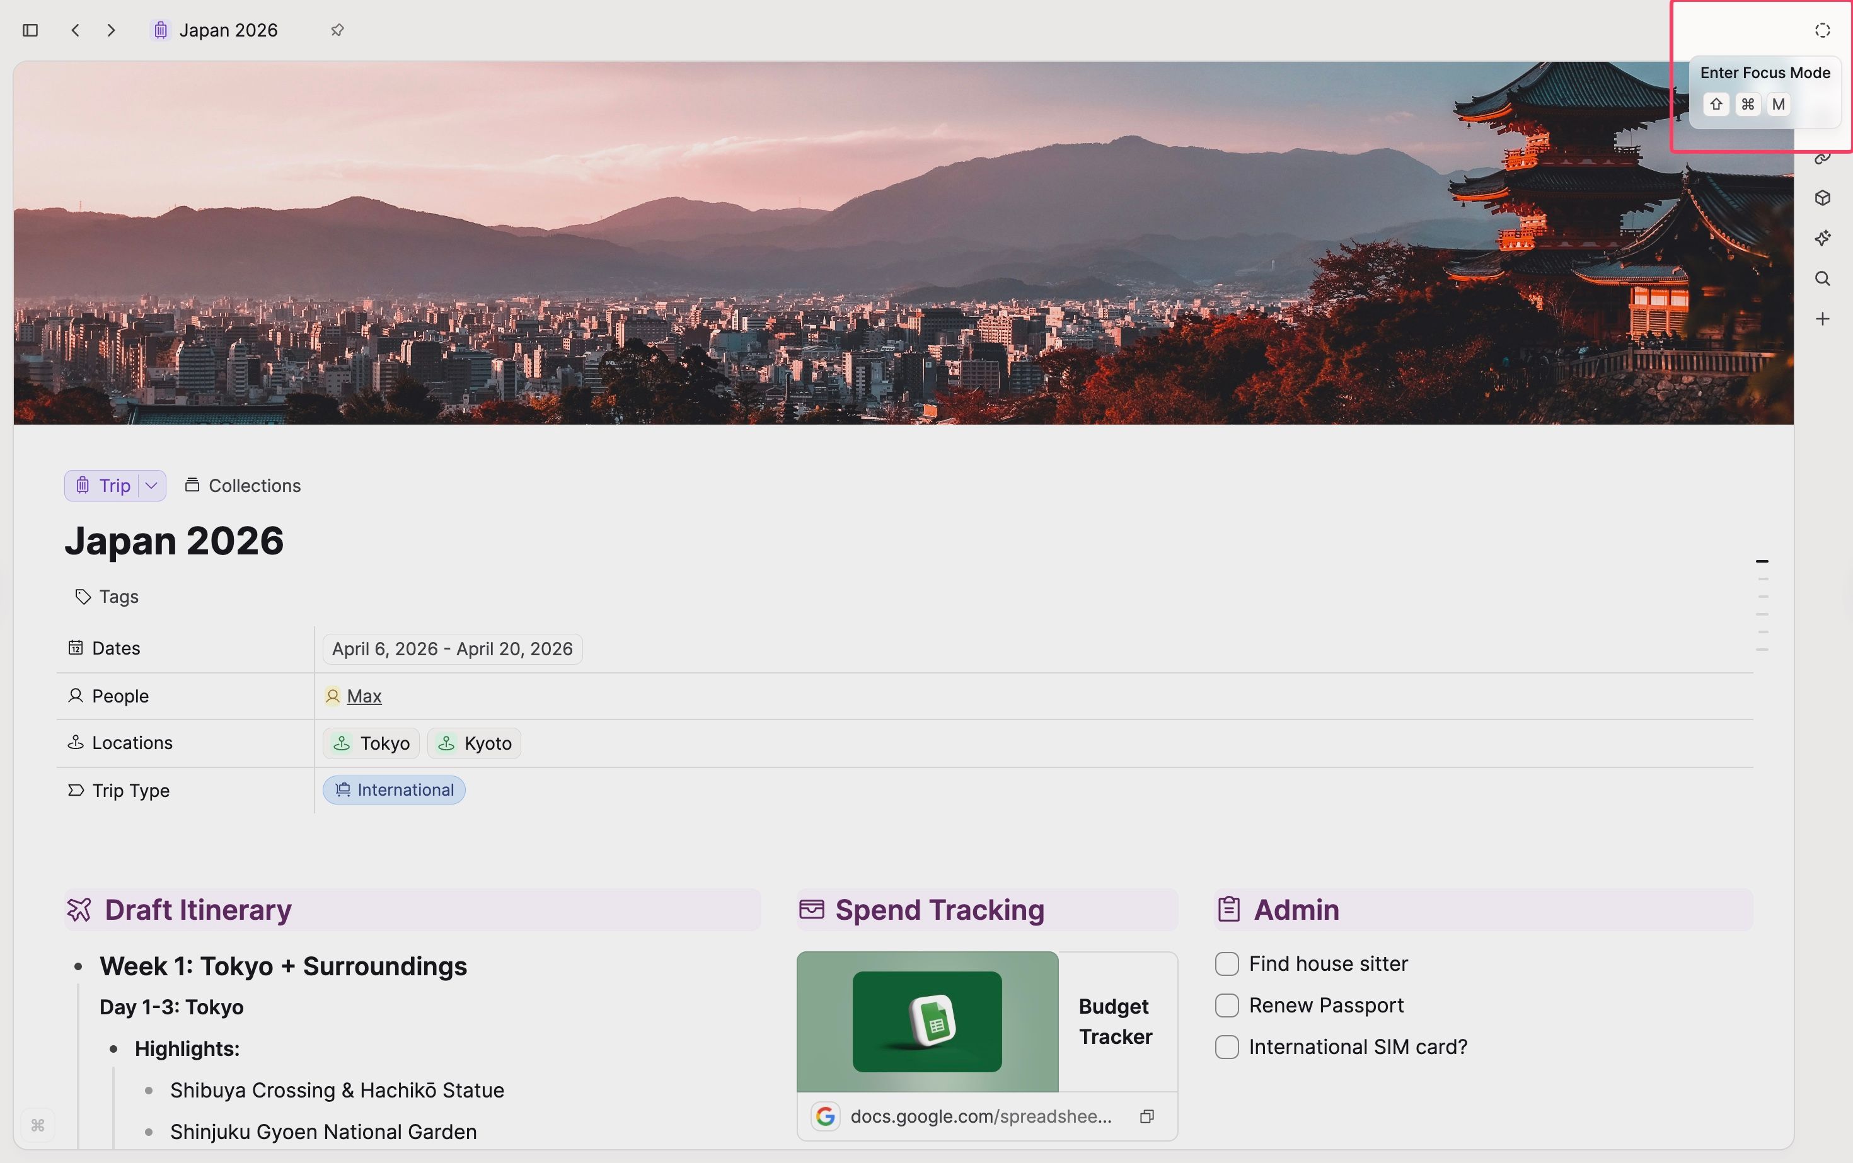The height and width of the screenshot is (1163, 1853).
Task: Open the dates field April 6 – April 20
Action: (x=452, y=648)
